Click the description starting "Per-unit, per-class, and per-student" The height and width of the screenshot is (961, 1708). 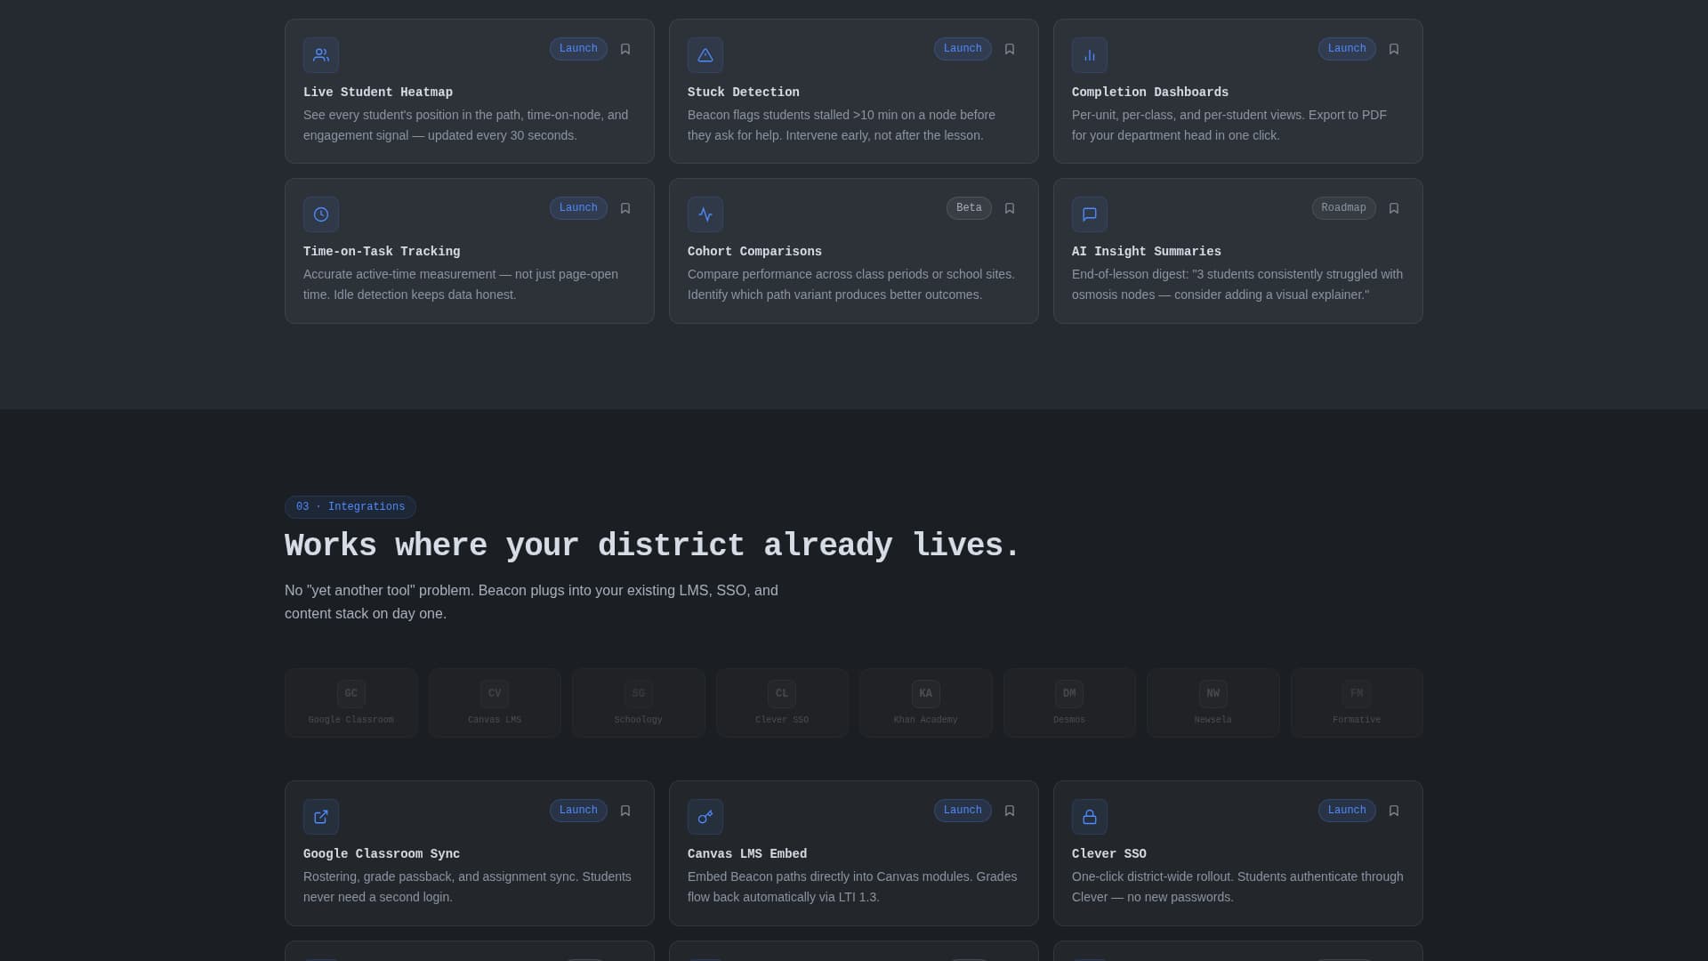tap(1229, 125)
